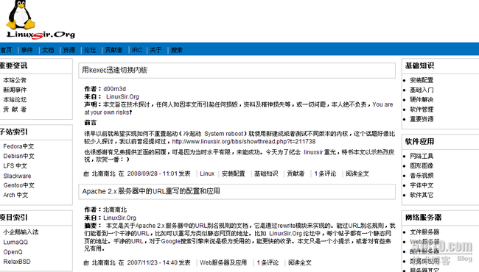
Task: Open 小企鹅输入法 project link
Action: (x=21, y=232)
